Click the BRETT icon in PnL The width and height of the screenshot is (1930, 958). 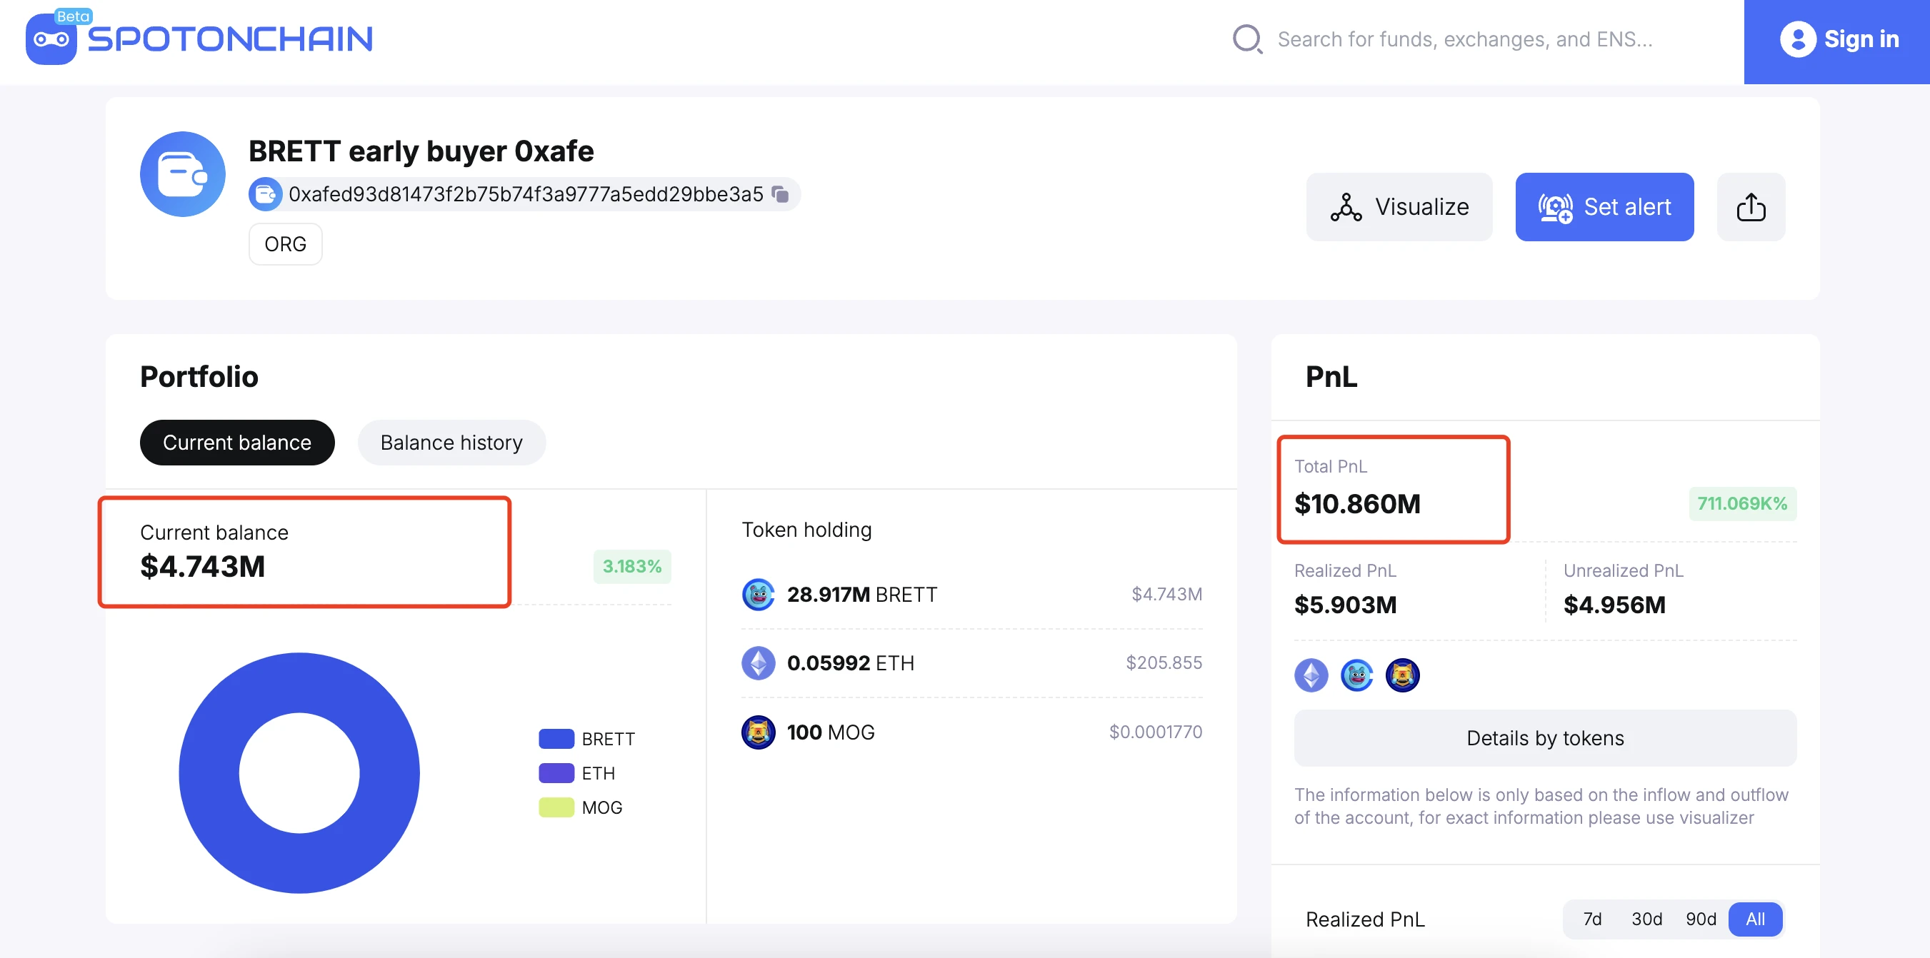point(1356,675)
